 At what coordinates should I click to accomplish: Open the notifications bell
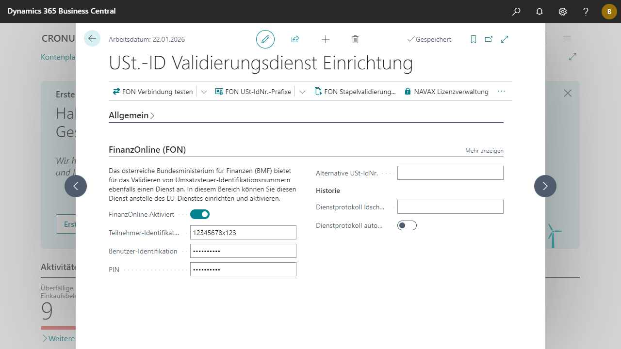(x=539, y=12)
